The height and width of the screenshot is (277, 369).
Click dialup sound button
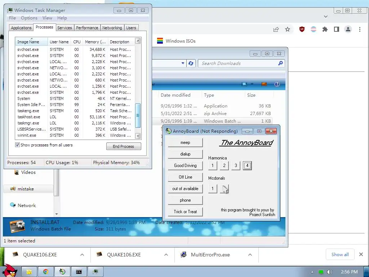click(x=185, y=154)
